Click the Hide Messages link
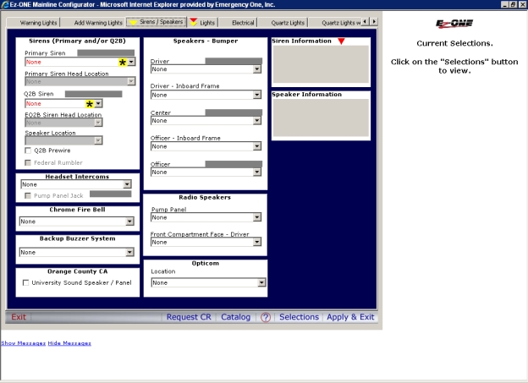Screen dimensions: 528x383 pos(69,343)
